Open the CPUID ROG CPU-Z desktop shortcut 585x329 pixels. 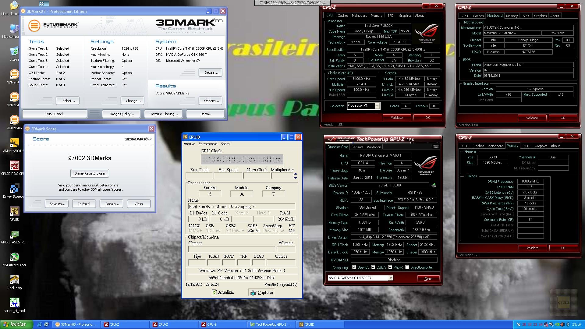14,165
